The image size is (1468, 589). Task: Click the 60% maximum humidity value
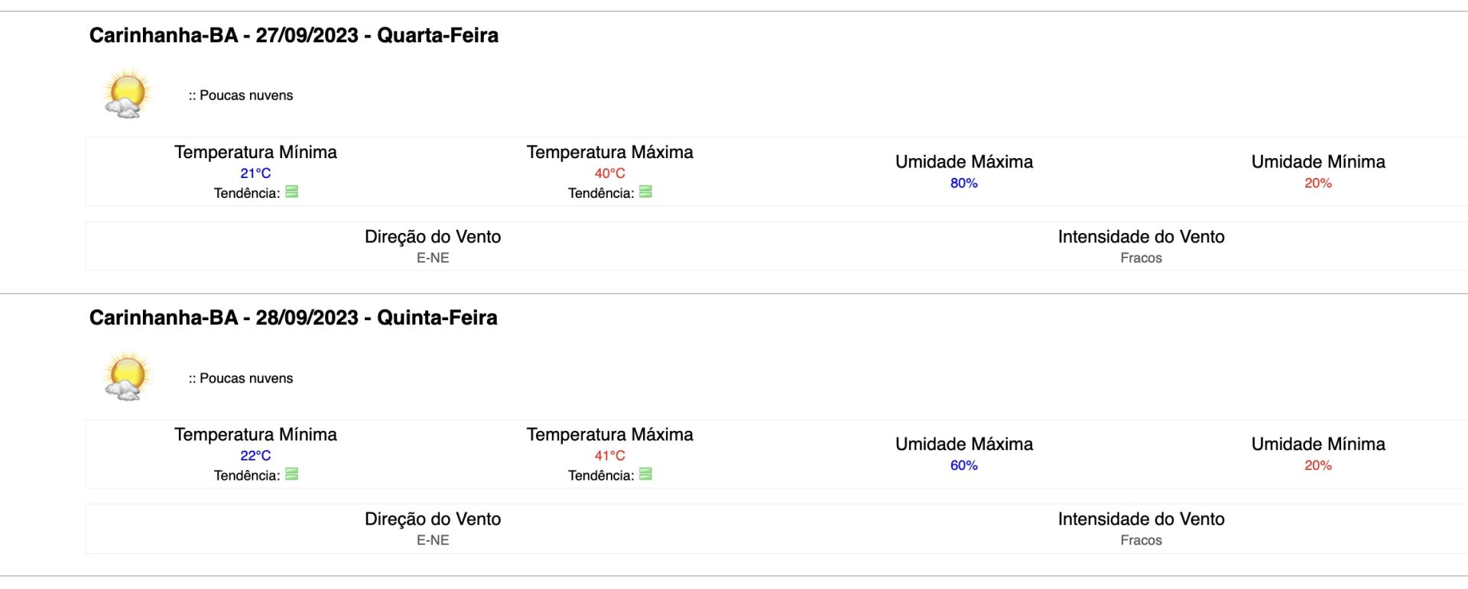964,465
